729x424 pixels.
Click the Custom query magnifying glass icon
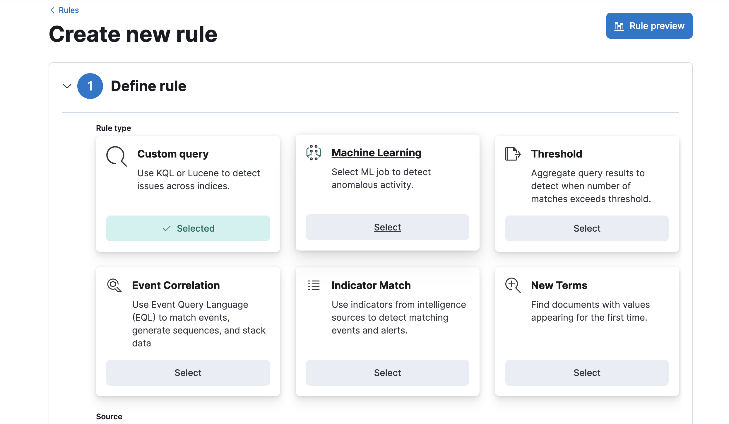point(116,156)
